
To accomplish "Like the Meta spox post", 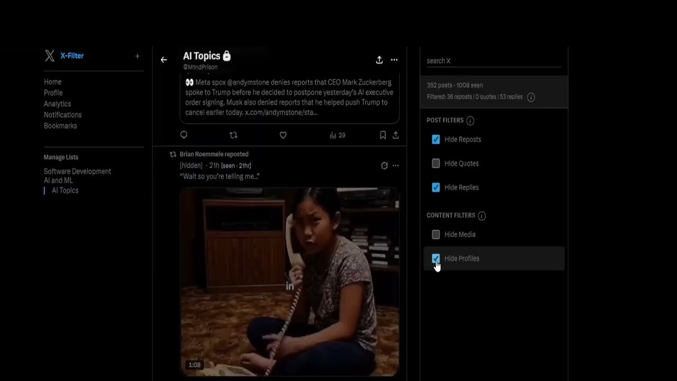I will pos(283,135).
